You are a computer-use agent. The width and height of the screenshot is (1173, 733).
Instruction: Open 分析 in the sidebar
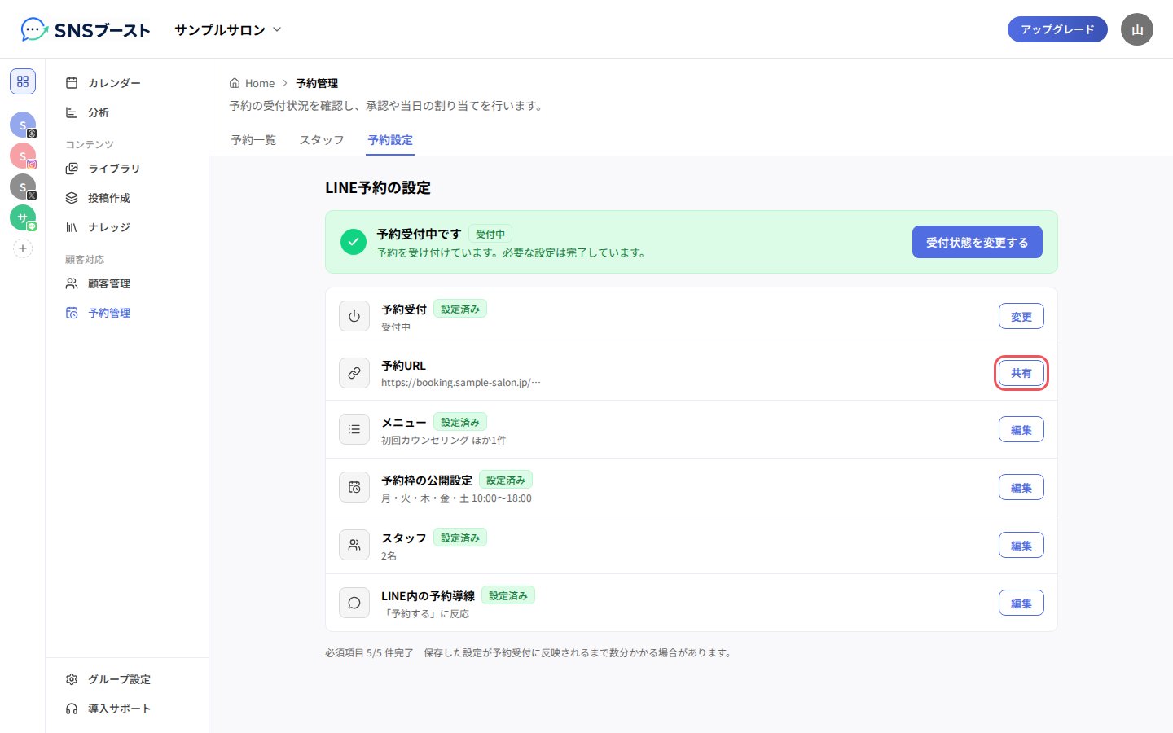[x=127, y=112]
